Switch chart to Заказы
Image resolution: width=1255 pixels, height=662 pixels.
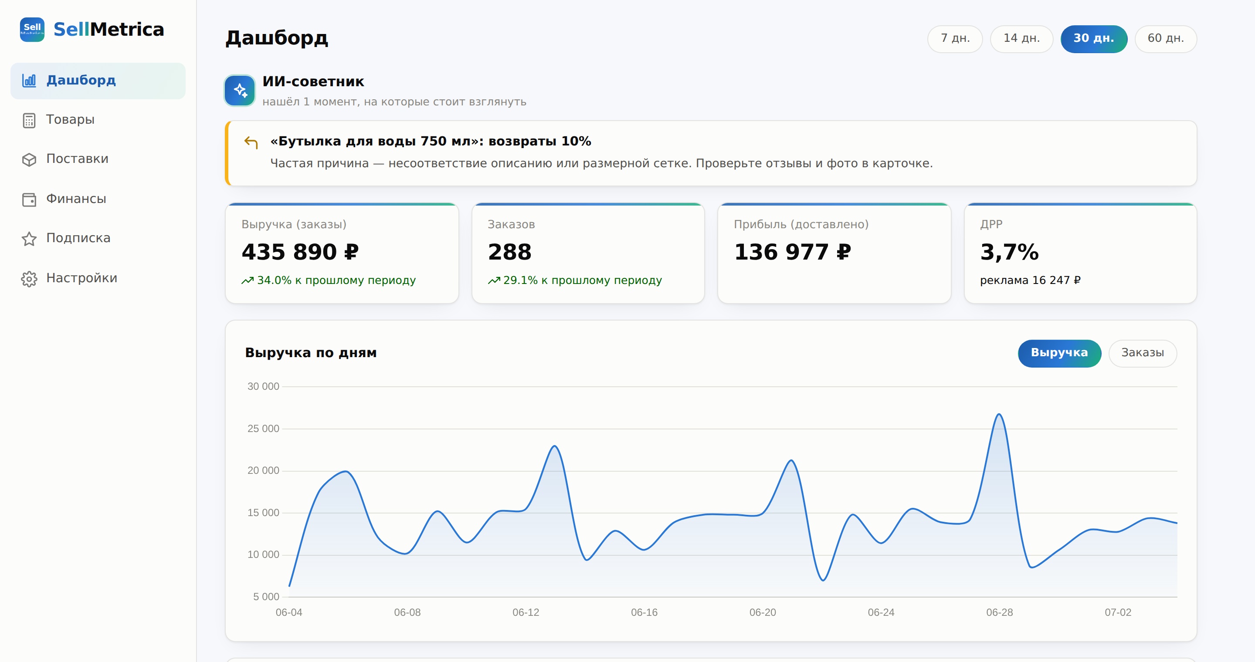(x=1143, y=353)
